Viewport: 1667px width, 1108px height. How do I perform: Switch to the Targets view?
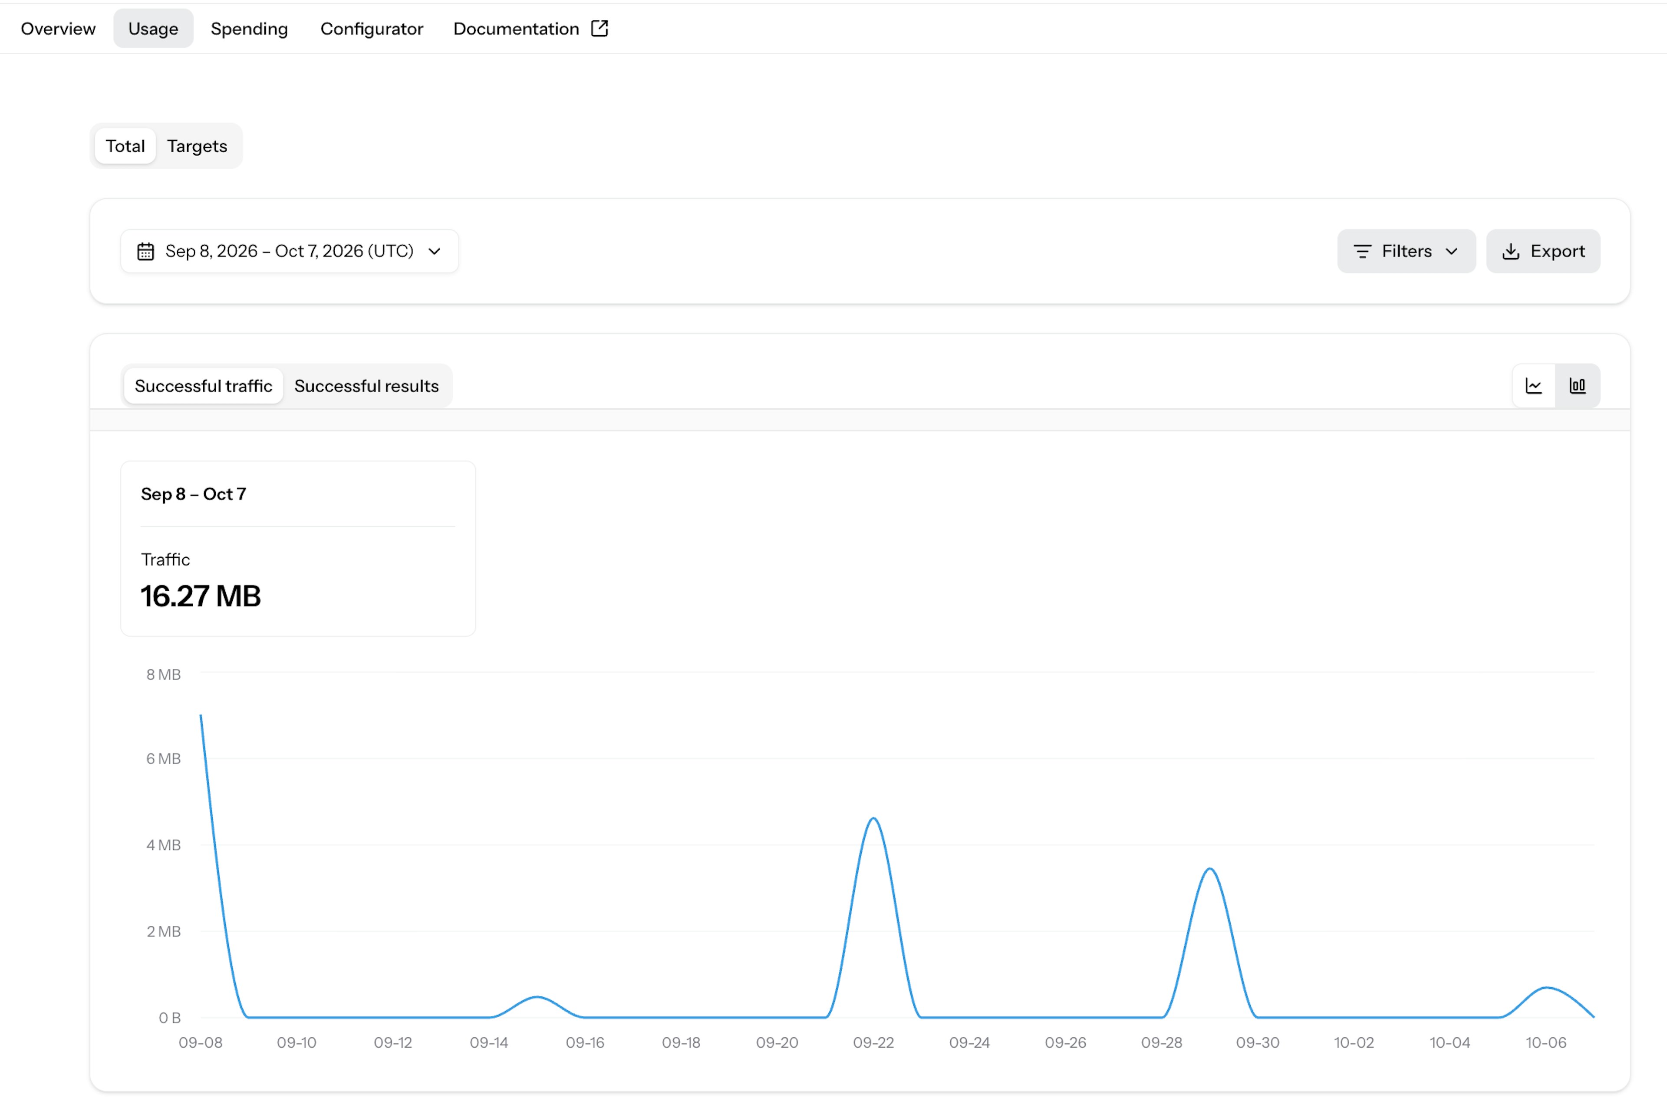click(197, 146)
